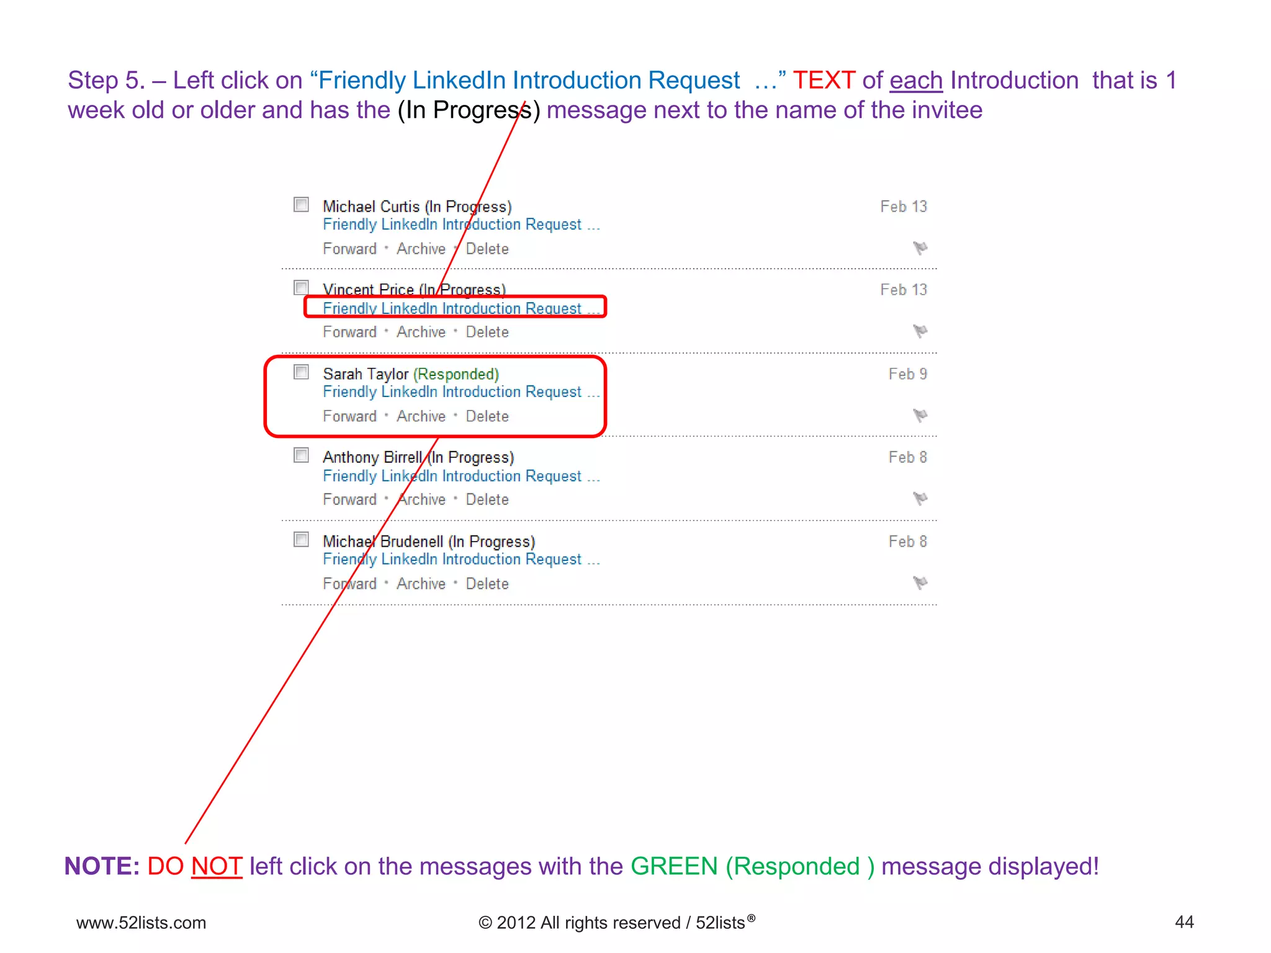This screenshot has width=1271, height=953.
Task: Archive the Michael Brudenell message
Action: click(421, 584)
